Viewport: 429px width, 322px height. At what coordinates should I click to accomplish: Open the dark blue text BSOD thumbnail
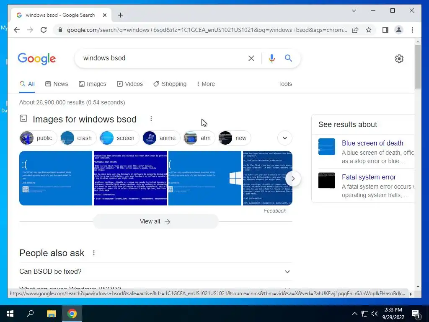[x=130, y=178]
